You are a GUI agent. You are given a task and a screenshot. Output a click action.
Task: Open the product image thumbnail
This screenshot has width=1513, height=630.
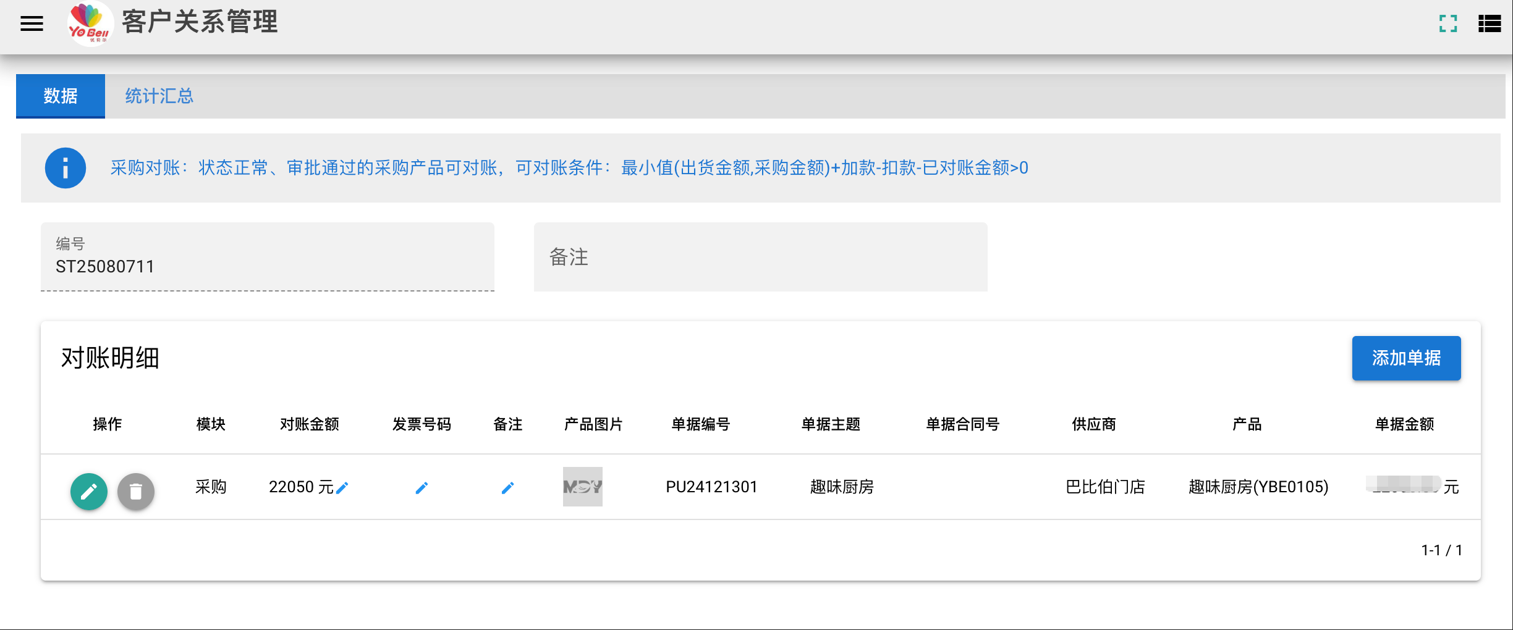(x=582, y=487)
